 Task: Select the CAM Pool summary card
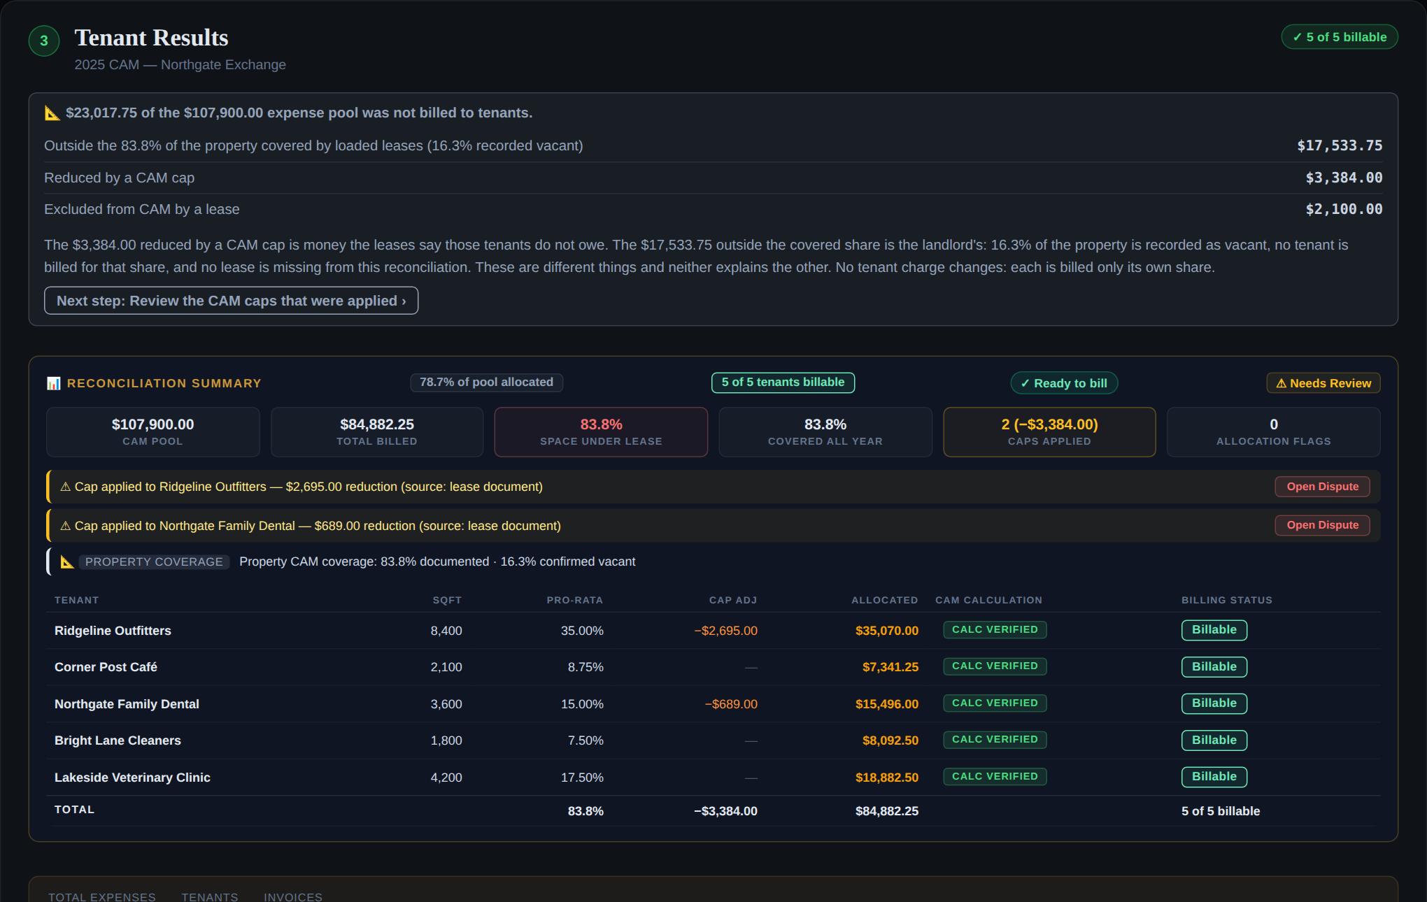153,432
